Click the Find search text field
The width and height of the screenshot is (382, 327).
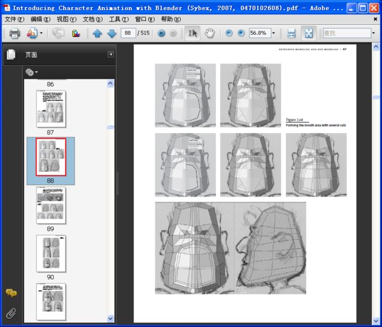pyautogui.click(x=347, y=33)
